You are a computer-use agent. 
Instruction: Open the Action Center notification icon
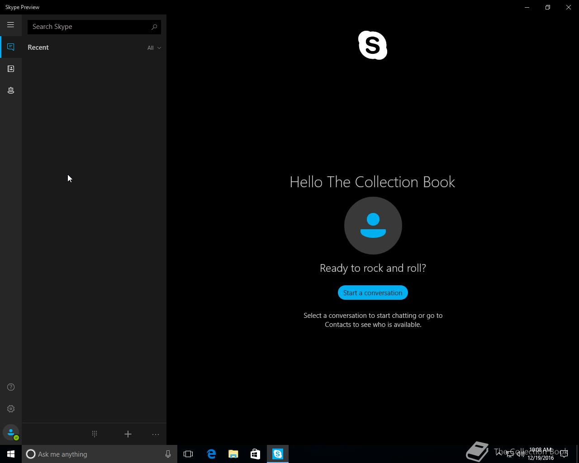(564, 454)
